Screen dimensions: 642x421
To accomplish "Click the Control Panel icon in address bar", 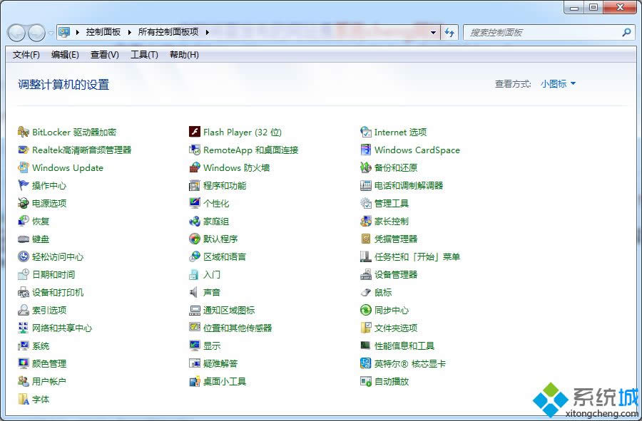I will [64, 32].
